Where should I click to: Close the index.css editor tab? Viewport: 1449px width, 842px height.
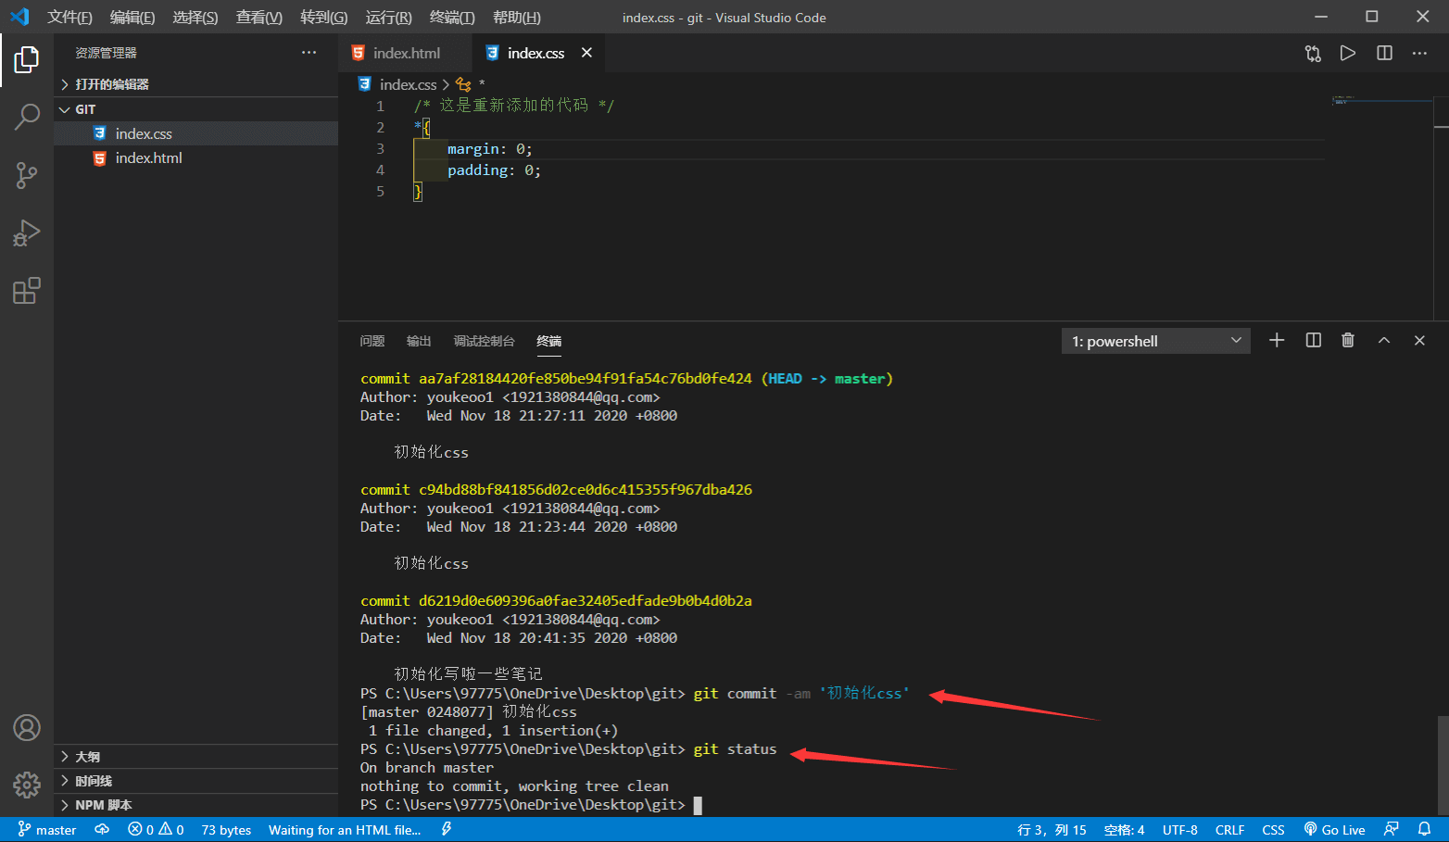(586, 53)
